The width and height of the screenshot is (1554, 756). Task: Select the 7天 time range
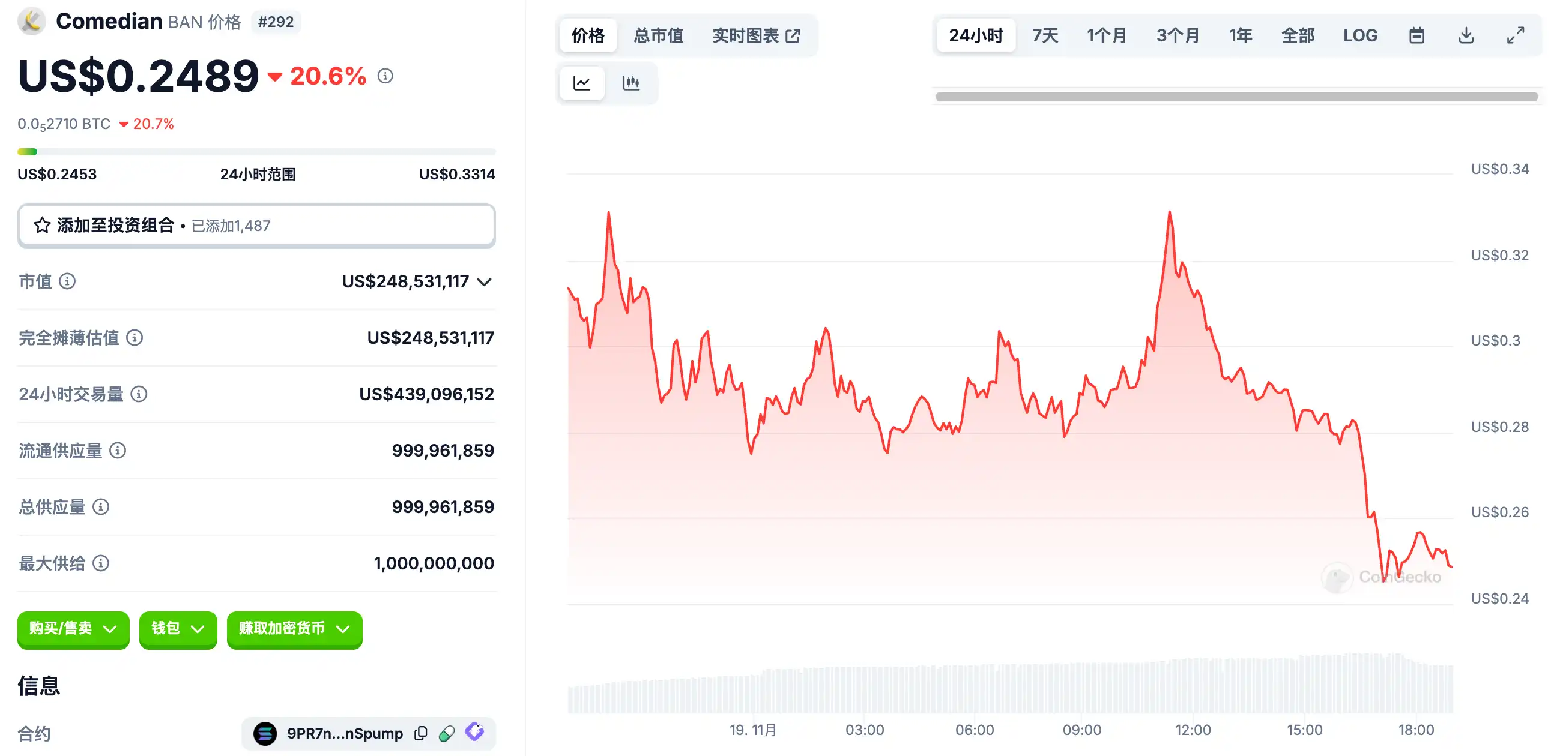(1045, 35)
